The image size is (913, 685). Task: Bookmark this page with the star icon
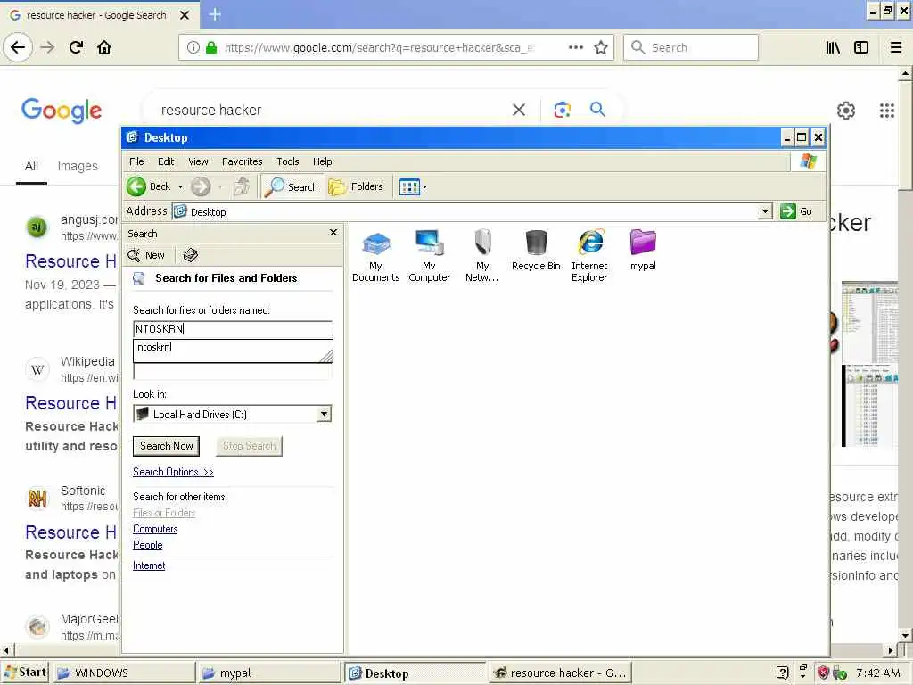(x=601, y=47)
